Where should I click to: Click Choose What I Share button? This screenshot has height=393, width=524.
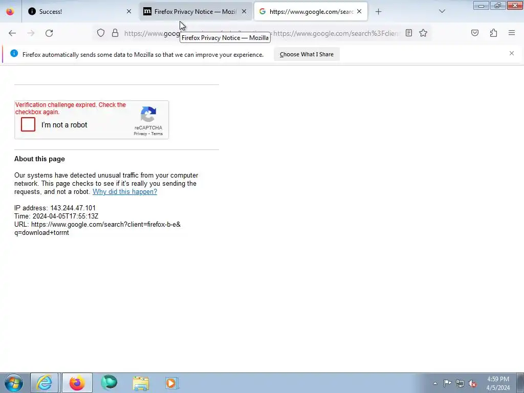(x=307, y=54)
